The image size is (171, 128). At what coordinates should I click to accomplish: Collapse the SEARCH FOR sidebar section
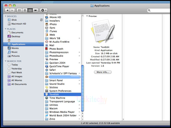(x=5, y=61)
